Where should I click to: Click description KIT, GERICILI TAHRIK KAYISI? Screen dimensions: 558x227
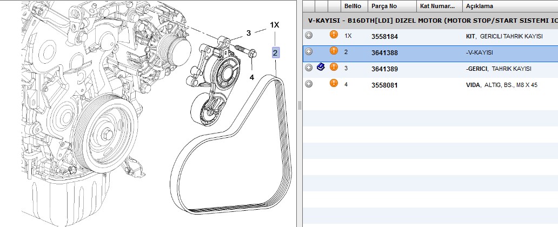click(x=504, y=36)
